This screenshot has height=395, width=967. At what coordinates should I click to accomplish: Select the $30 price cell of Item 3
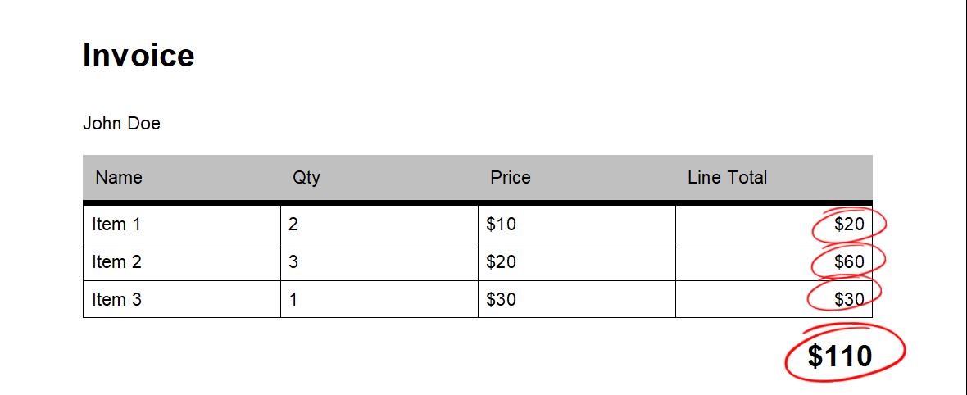pyautogui.click(x=577, y=299)
